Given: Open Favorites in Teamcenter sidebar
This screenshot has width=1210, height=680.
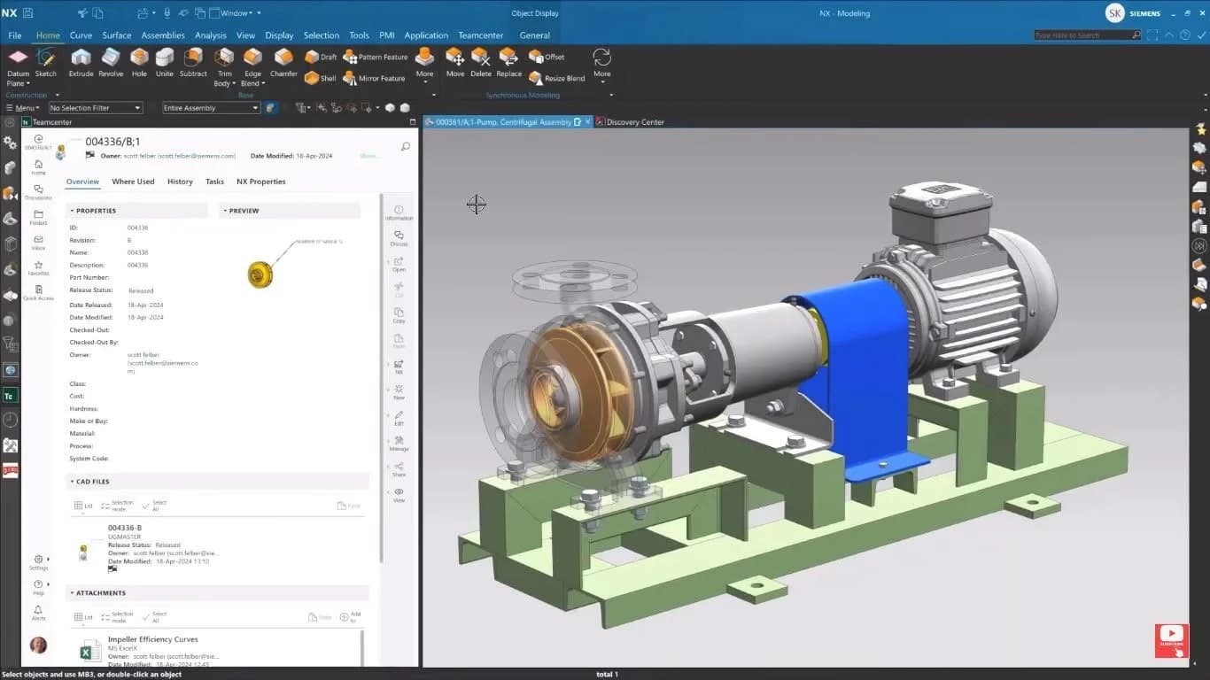Looking at the screenshot, I should (x=38, y=268).
